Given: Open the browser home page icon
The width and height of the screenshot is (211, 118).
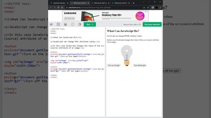Looking at the screenshot, I should click(62, 8).
